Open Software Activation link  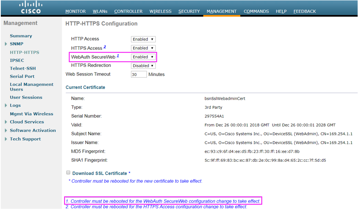(x=33, y=130)
